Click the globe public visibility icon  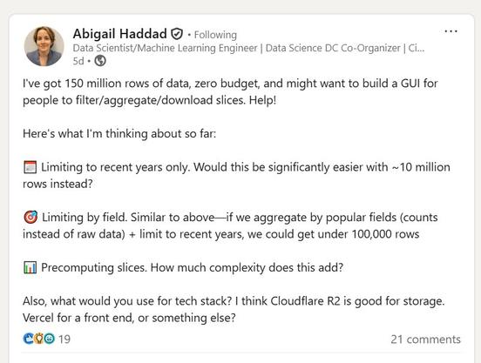pos(100,61)
